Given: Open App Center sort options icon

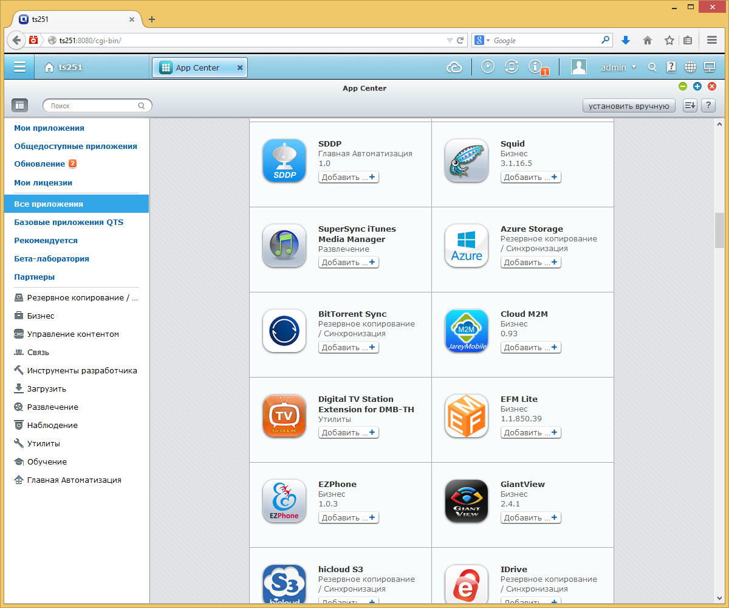Looking at the screenshot, I should coord(690,105).
